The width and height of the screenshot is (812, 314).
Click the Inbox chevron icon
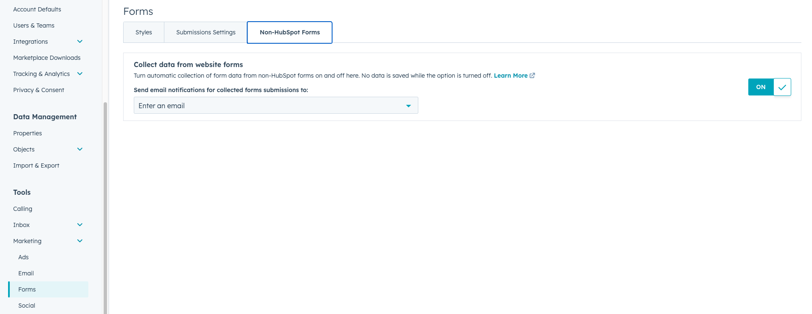[79, 224]
